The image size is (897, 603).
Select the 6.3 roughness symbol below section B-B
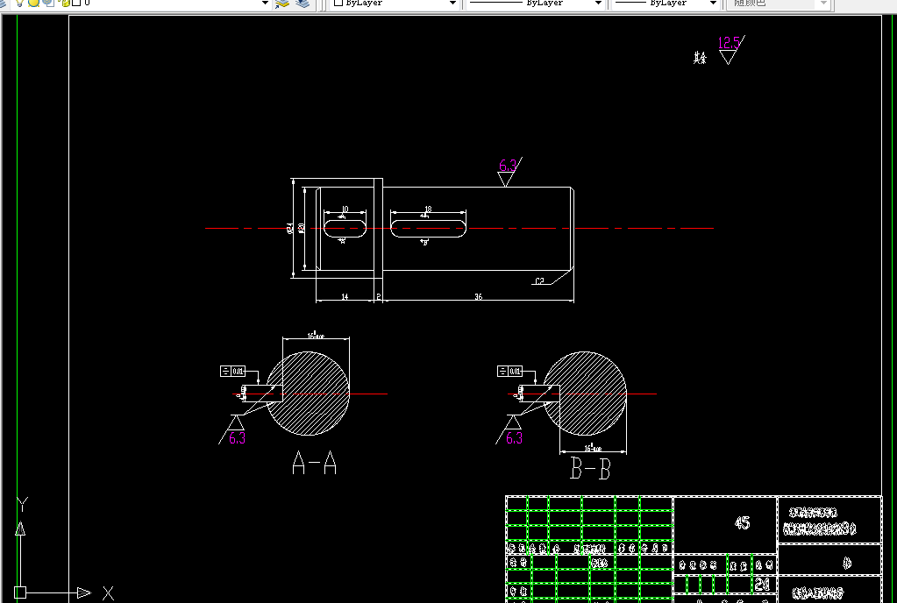[x=509, y=429]
